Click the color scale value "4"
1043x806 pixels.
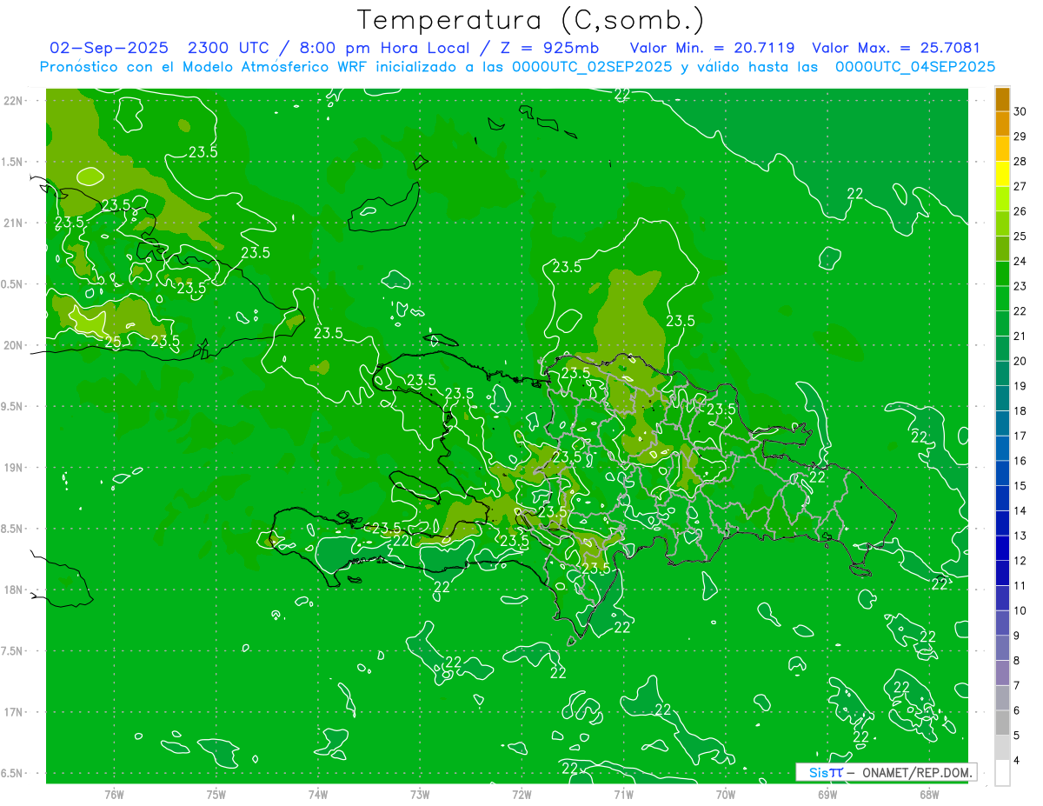point(1017,761)
